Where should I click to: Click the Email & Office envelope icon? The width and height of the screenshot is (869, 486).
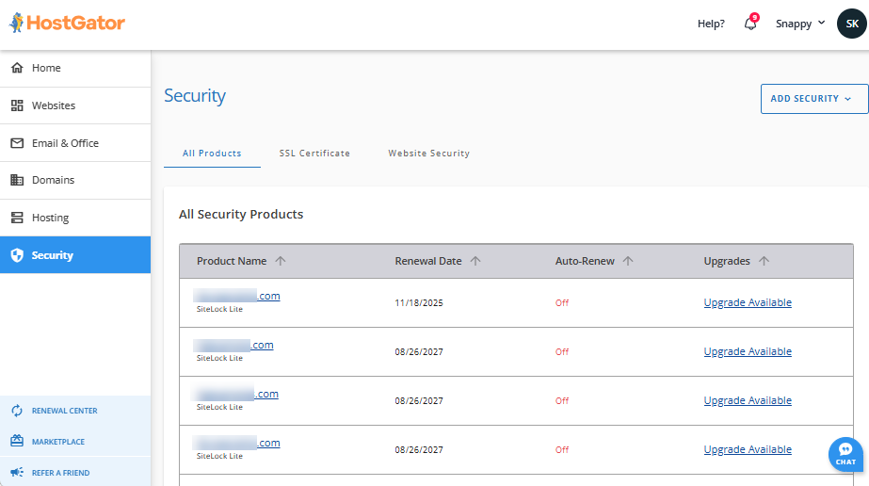(17, 143)
